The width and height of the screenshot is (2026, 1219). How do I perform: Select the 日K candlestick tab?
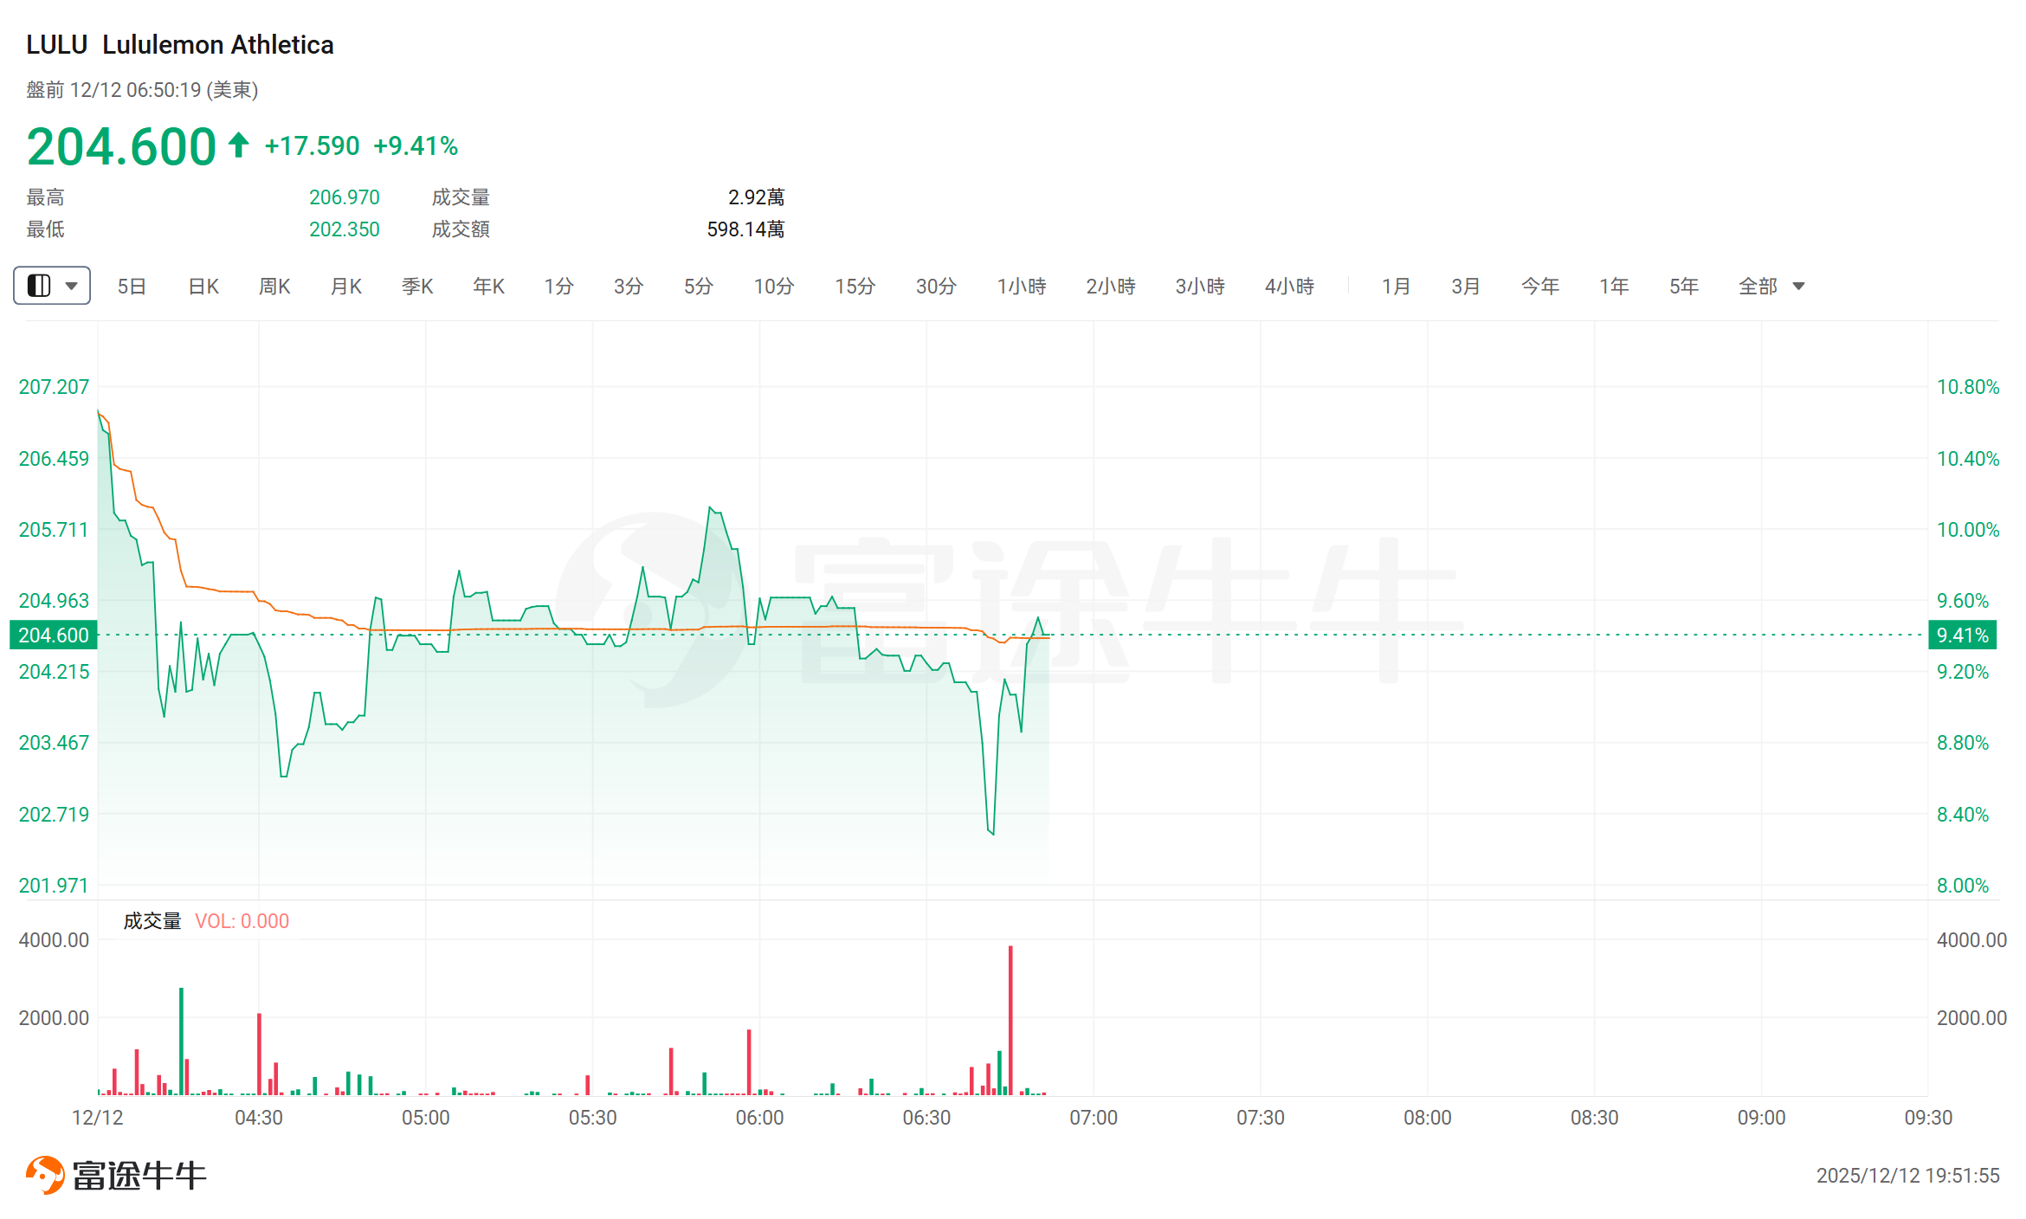tap(203, 287)
